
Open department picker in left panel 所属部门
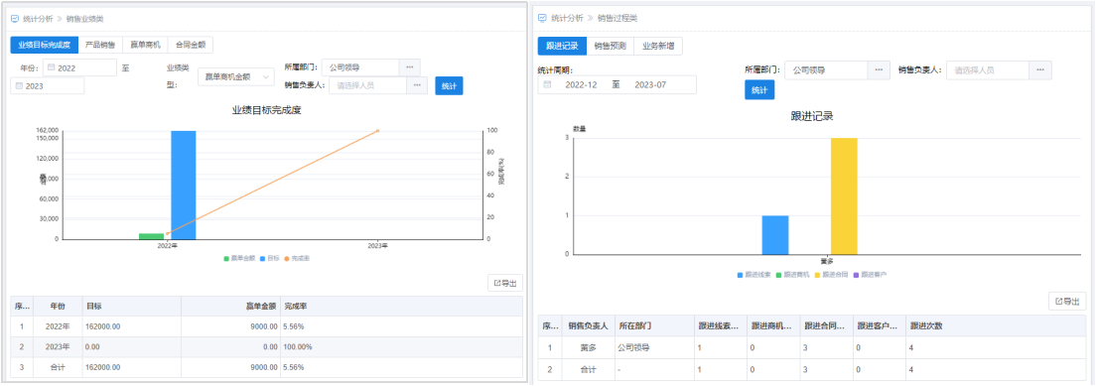click(410, 67)
